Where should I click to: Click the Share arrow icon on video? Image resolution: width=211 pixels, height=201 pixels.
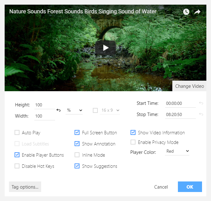click(197, 12)
